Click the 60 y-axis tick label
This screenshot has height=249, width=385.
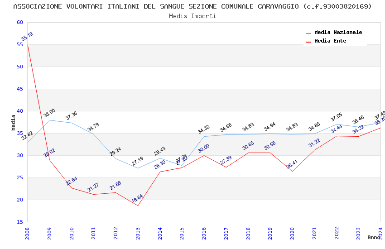pos(20,22)
